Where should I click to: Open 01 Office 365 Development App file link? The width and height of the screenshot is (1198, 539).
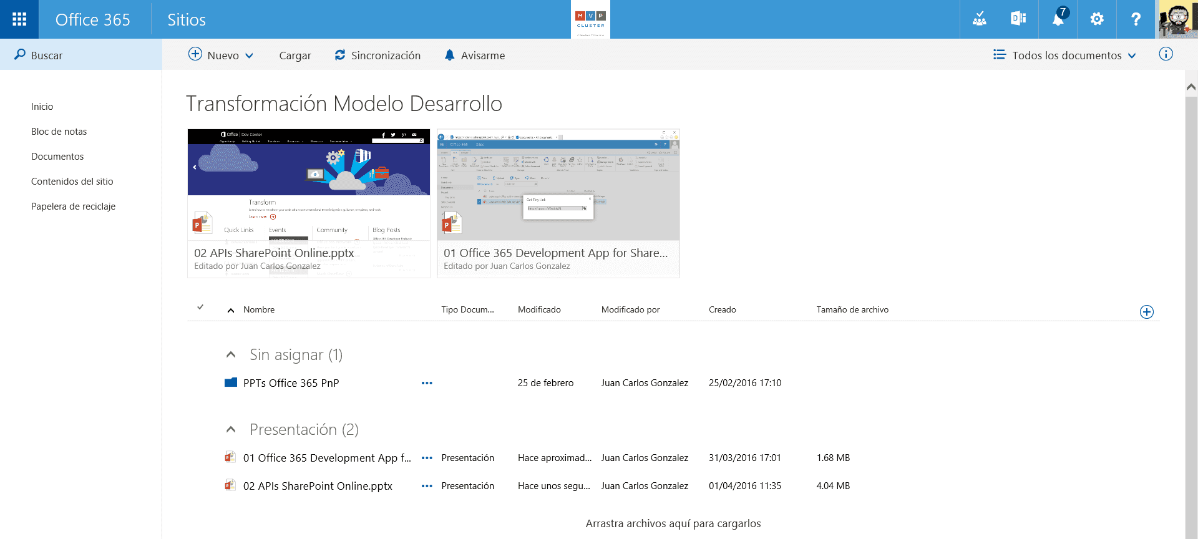[327, 458]
